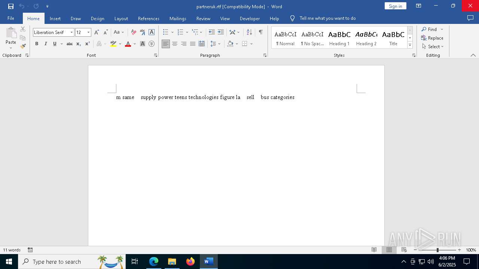Click the Replace button

(x=432, y=38)
